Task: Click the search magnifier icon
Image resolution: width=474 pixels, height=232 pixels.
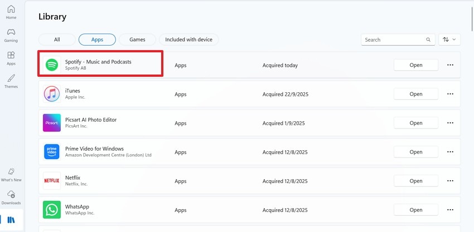Action: 428,40
